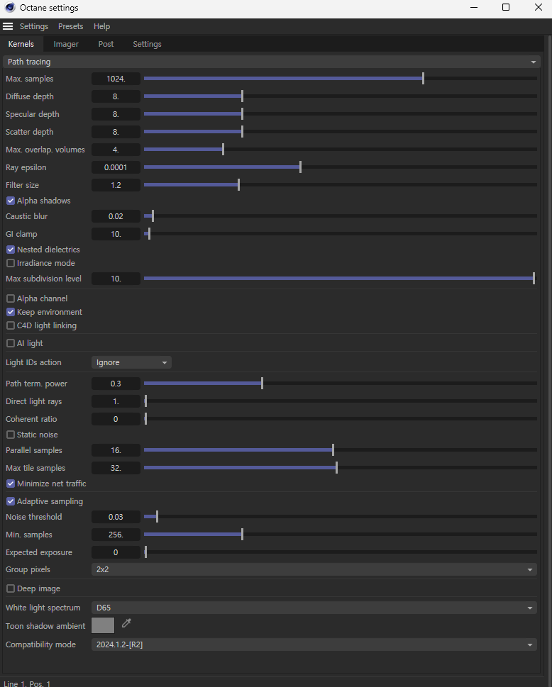Enable C4D light linking

[11, 325]
